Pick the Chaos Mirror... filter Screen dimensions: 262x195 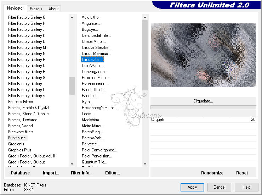click(x=94, y=41)
